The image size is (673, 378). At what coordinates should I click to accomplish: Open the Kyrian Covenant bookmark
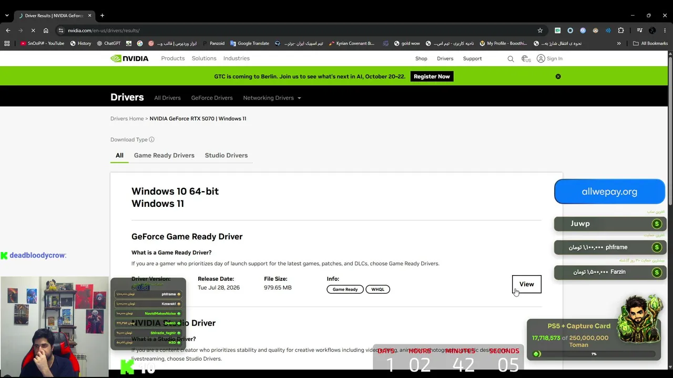click(x=351, y=44)
